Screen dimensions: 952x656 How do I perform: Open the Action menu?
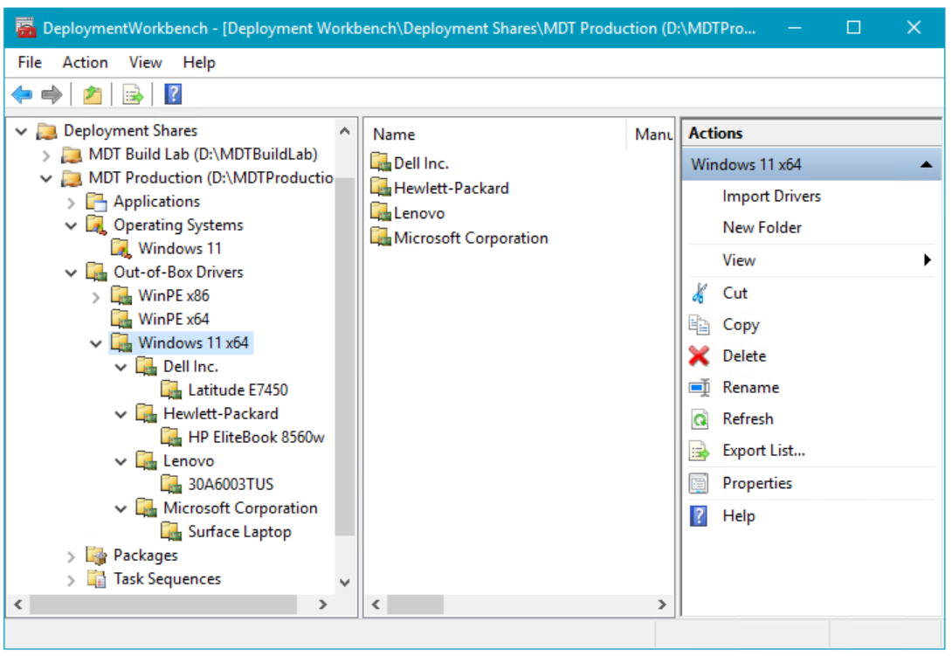(85, 63)
